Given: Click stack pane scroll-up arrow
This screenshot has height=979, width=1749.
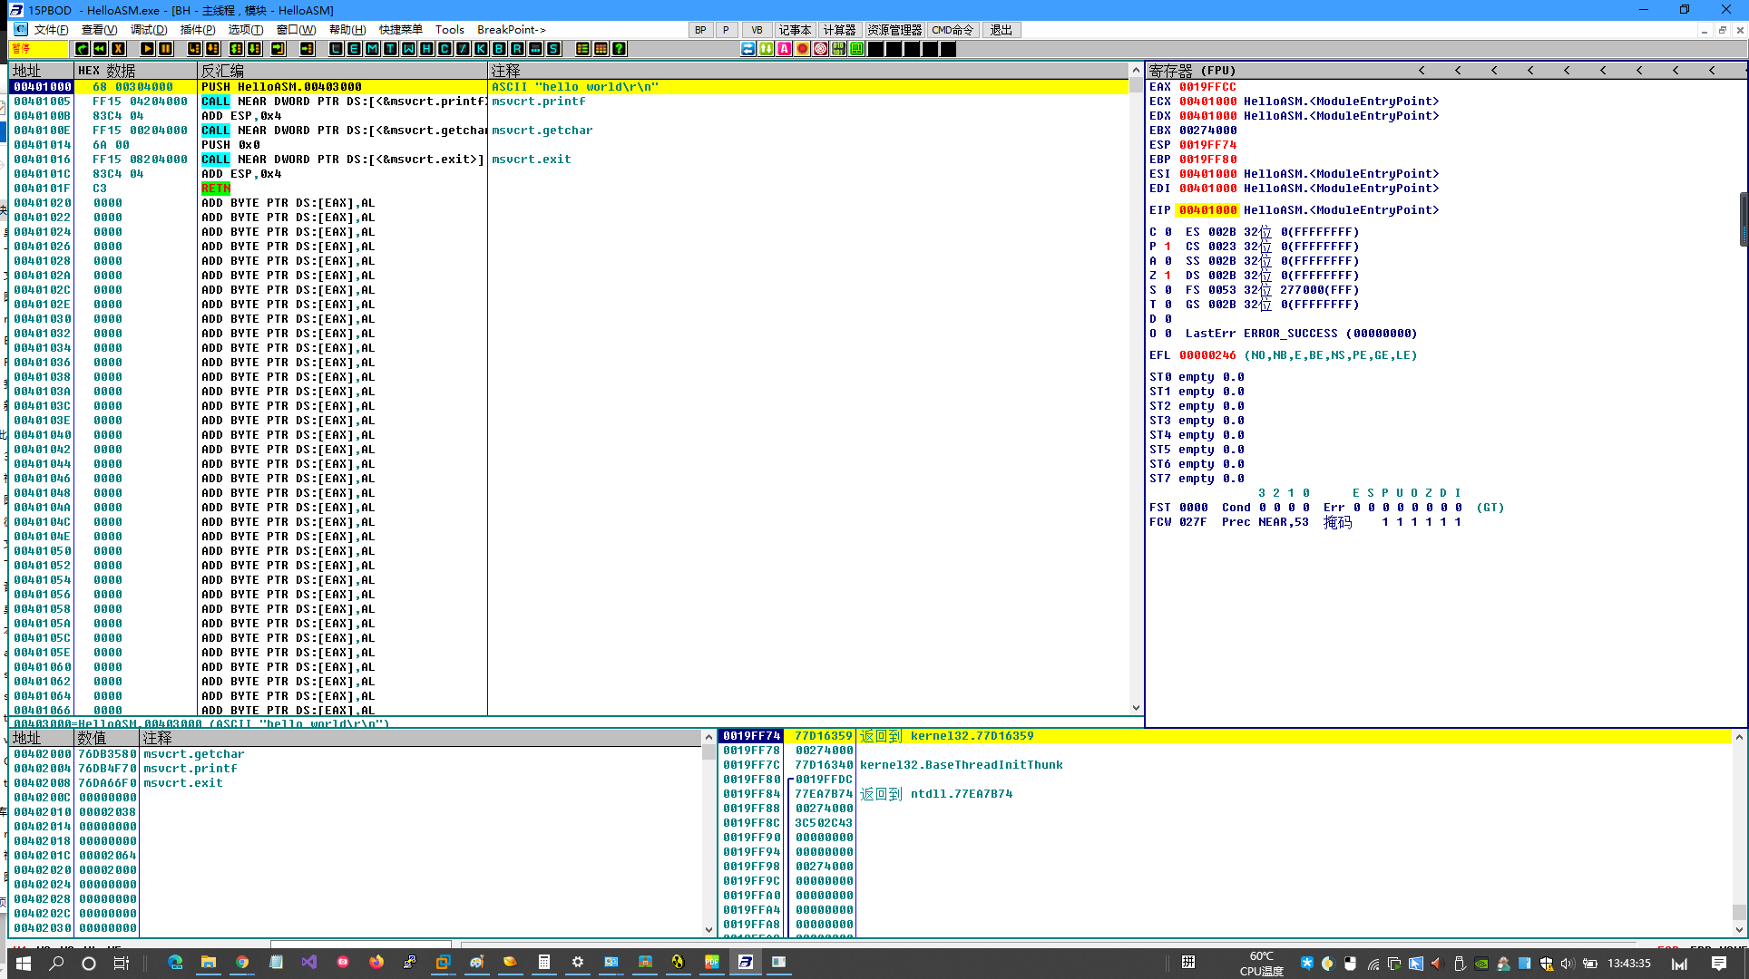Looking at the screenshot, I should 1739,737.
